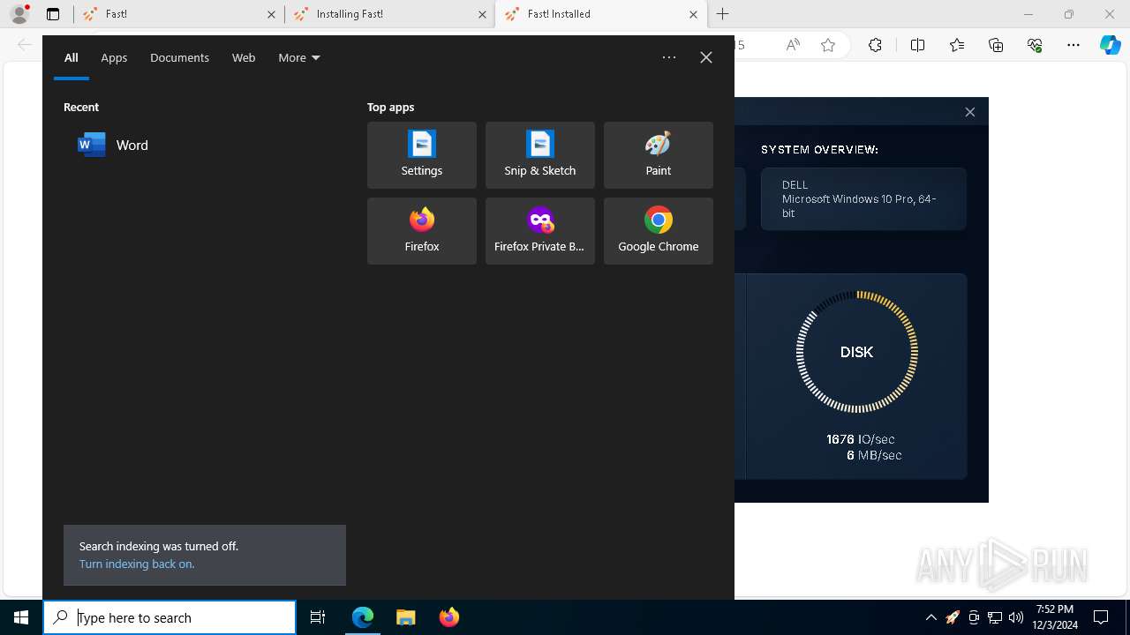Screen dimensions: 1130x635
Task: Open the Paint app tile
Action: click(659, 155)
